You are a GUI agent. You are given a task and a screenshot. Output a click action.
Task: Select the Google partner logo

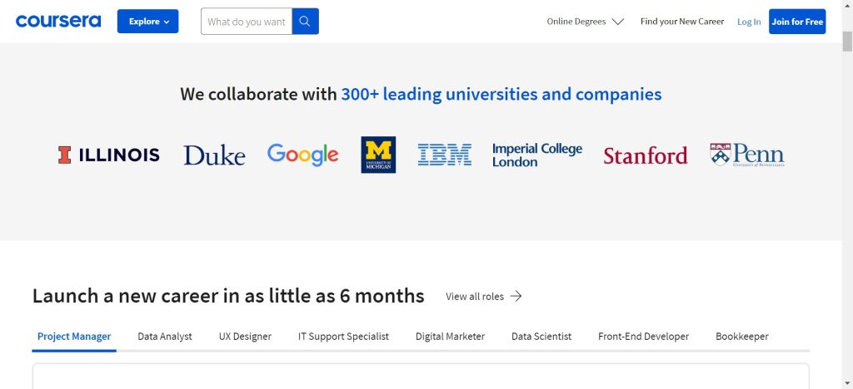(302, 155)
